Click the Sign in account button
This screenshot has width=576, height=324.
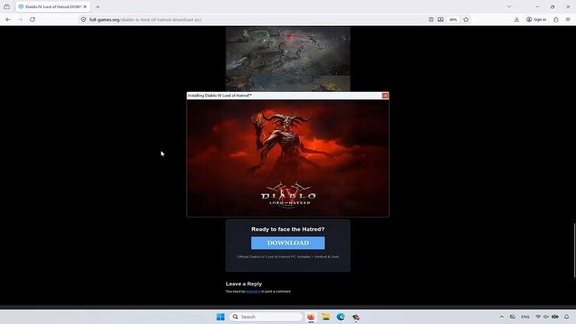click(x=536, y=19)
